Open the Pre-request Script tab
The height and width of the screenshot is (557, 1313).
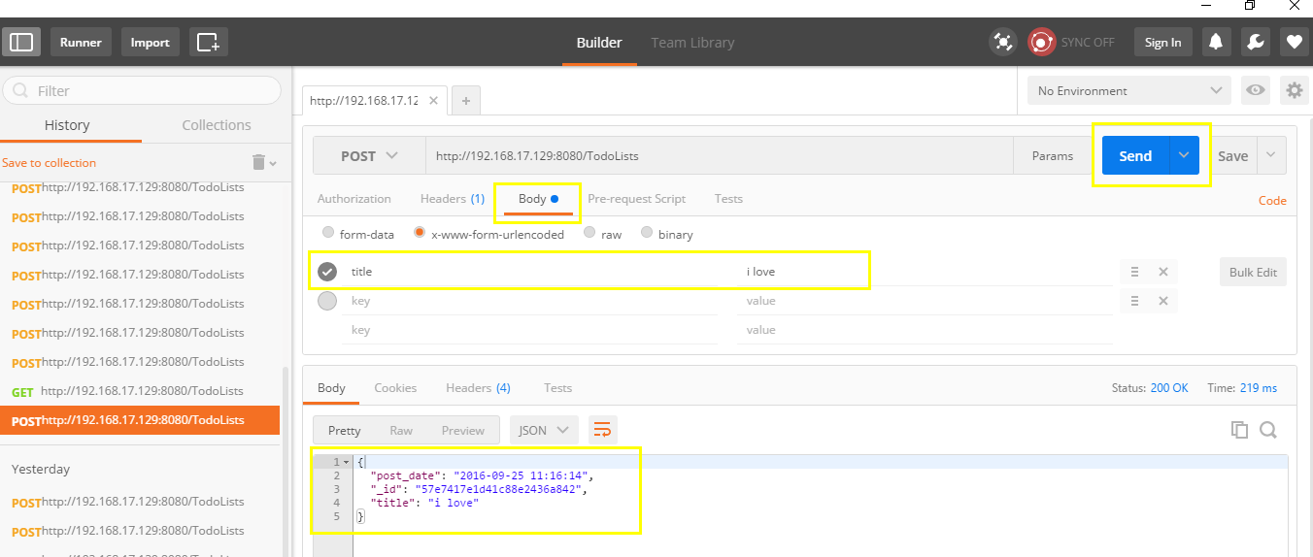[636, 199]
